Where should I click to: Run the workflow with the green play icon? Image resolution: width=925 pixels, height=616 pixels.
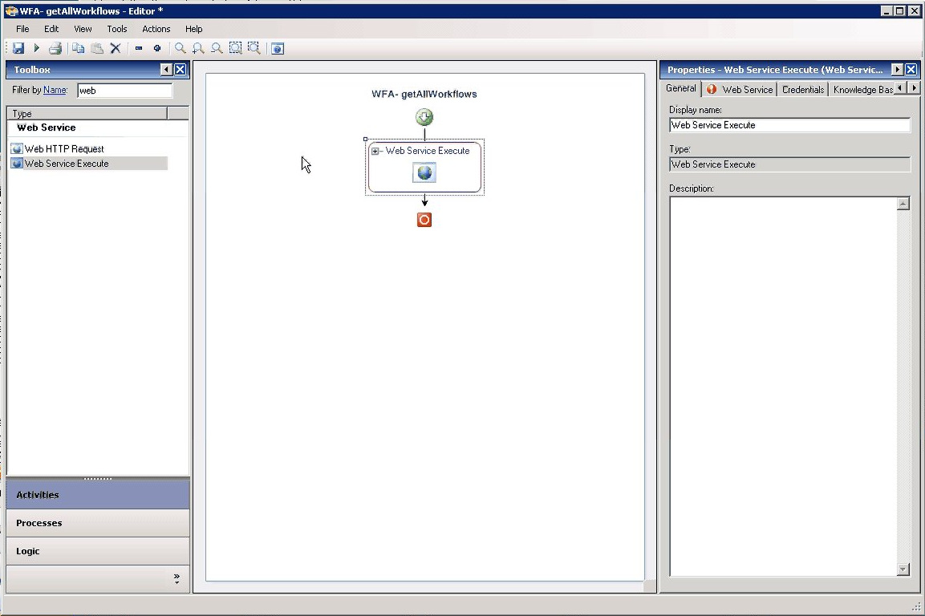coord(37,48)
